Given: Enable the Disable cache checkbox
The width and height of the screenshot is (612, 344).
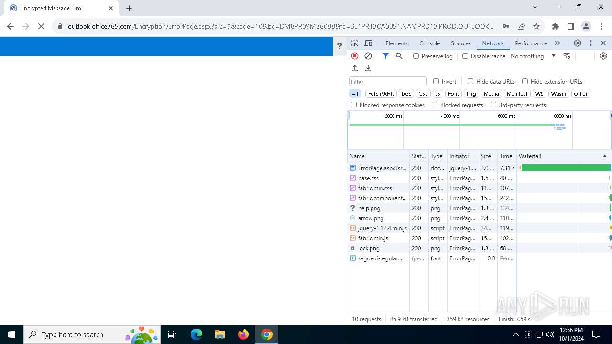Looking at the screenshot, I should (x=465, y=56).
